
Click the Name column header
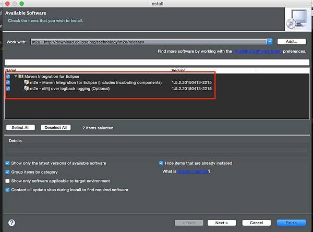11,70
